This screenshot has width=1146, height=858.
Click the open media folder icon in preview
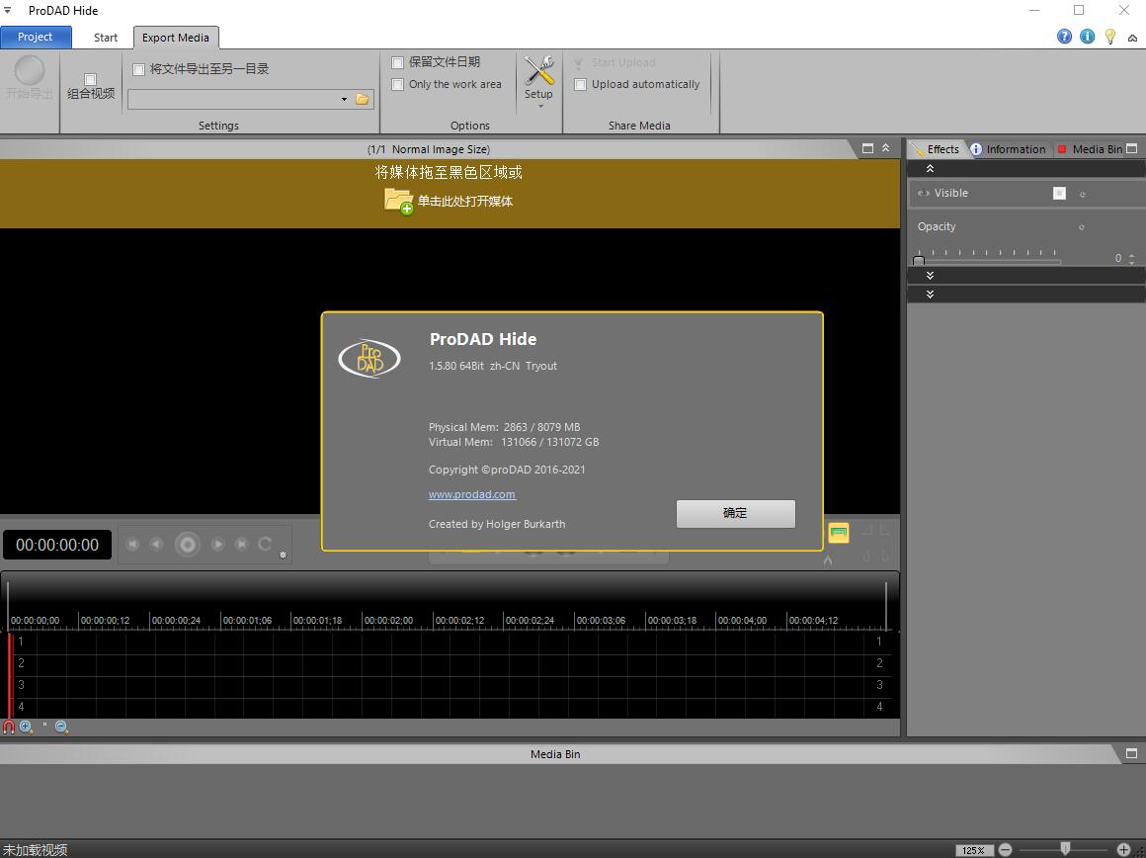(x=398, y=201)
